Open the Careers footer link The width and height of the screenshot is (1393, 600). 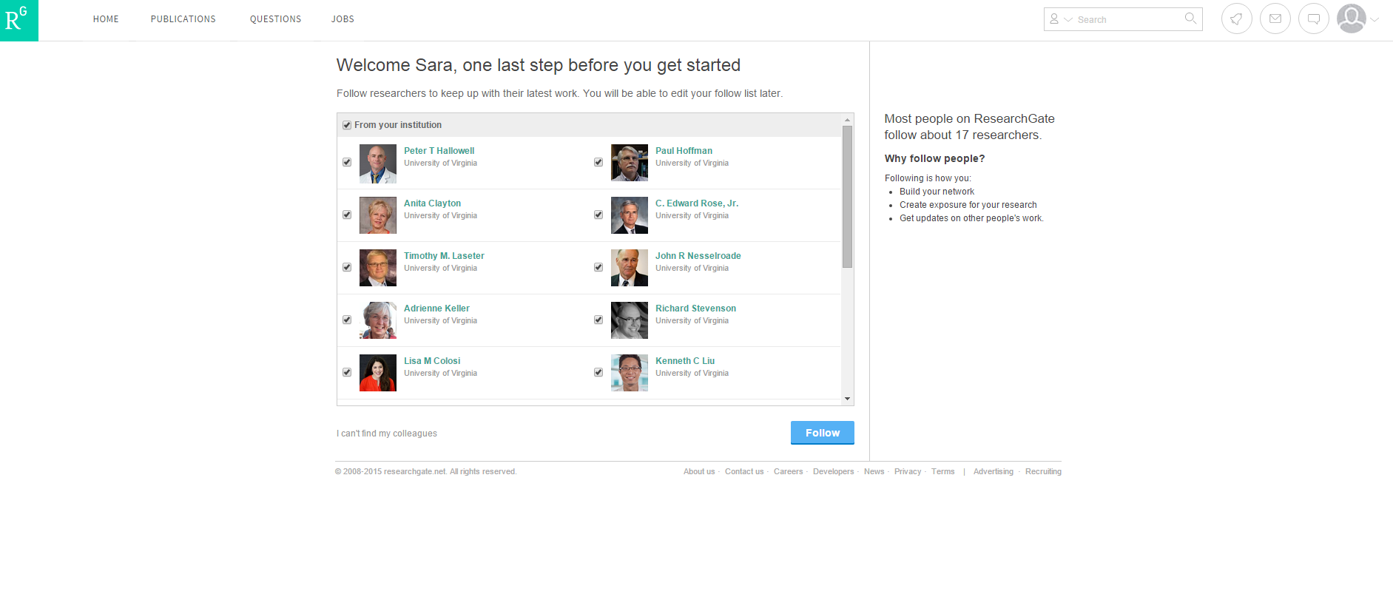click(x=788, y=472)
